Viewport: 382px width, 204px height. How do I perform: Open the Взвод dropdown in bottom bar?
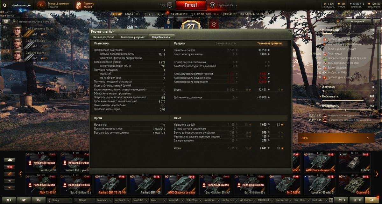tap(59, 201)
